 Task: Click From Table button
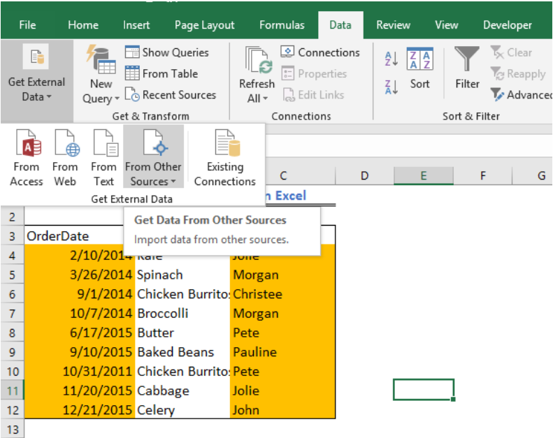pyautogui.click(x=161, y=73)
